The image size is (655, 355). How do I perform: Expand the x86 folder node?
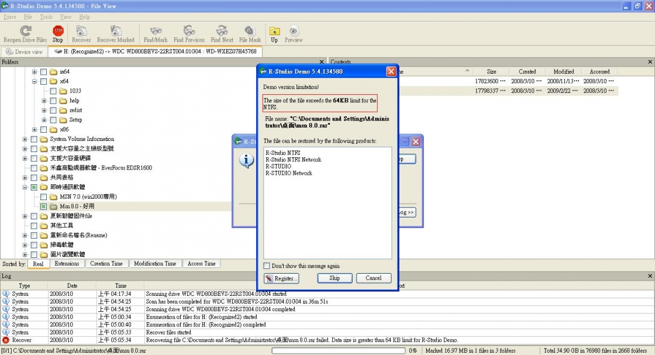pyautogui.click(x=35, y=129)
